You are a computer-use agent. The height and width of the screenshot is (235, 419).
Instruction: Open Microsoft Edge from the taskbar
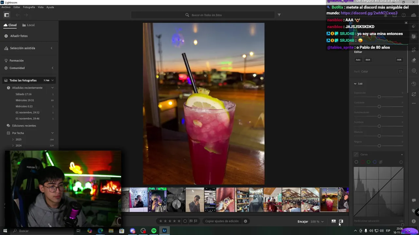click(100, 231)
